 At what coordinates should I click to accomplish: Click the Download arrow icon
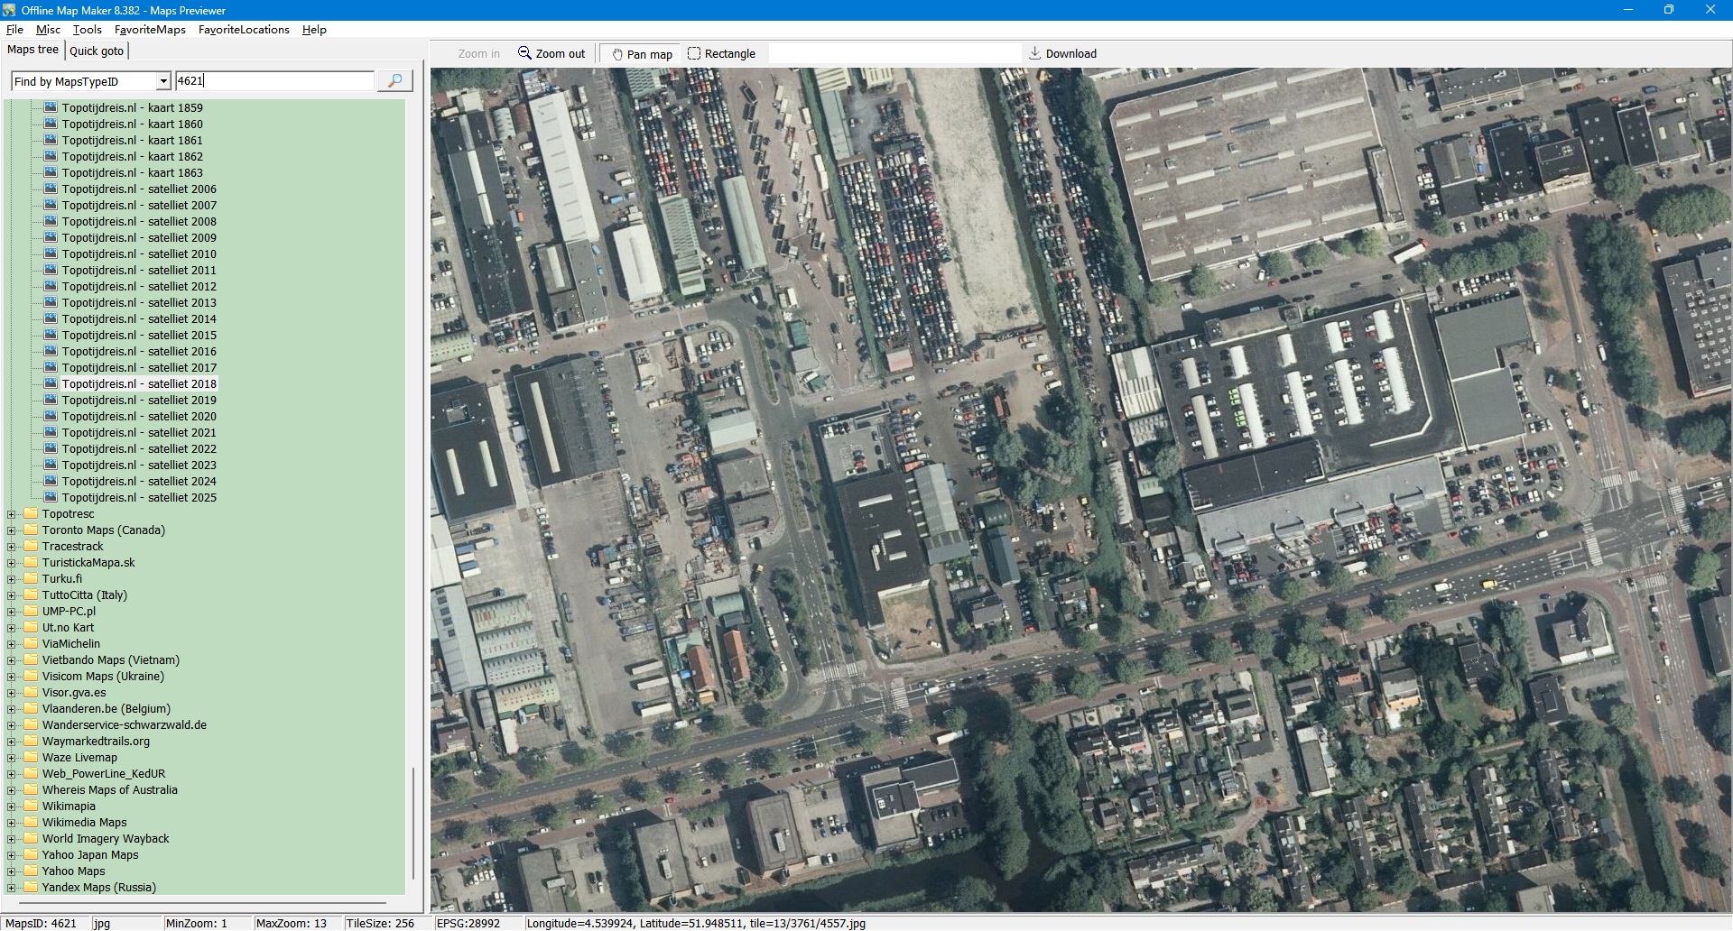(1034, 53)
